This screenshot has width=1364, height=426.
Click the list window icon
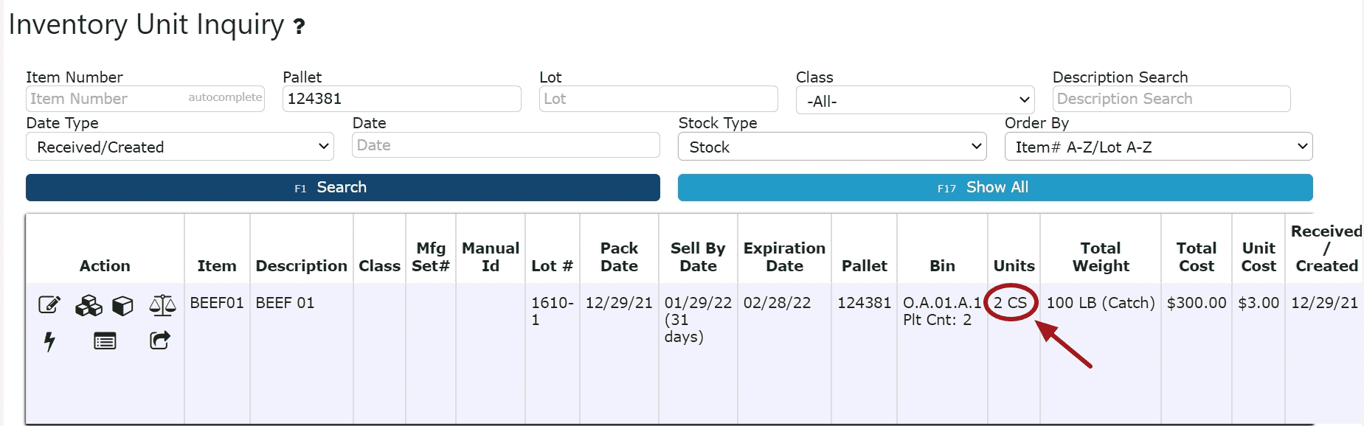point(105,341)
